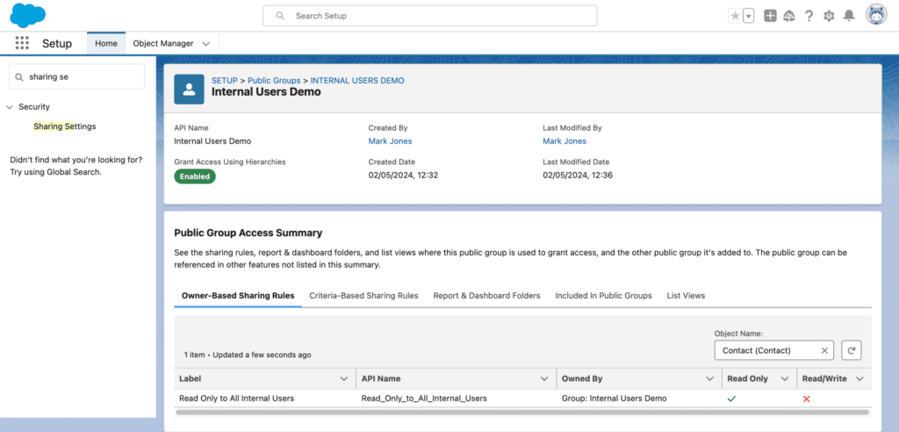
Task: Focus the Search Setup field
Action: (x=430, y=16)
